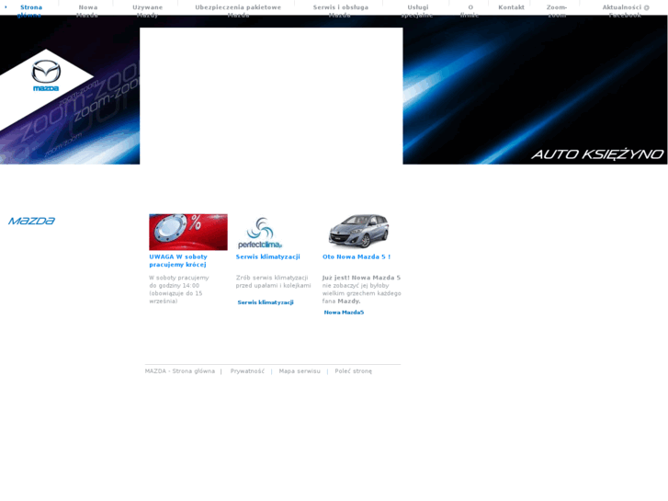668x501 pixels.
Task: Go to Używane Mazdy section
Action: click(147, 11)
